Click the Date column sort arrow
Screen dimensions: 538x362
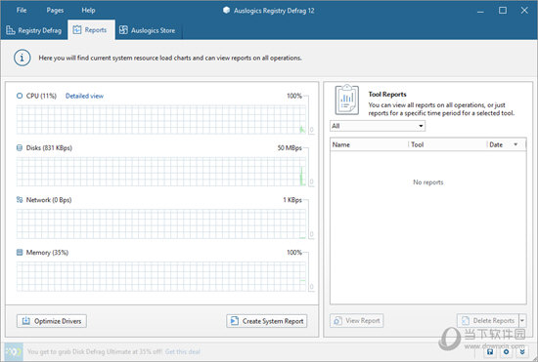[x=516, y=144]
